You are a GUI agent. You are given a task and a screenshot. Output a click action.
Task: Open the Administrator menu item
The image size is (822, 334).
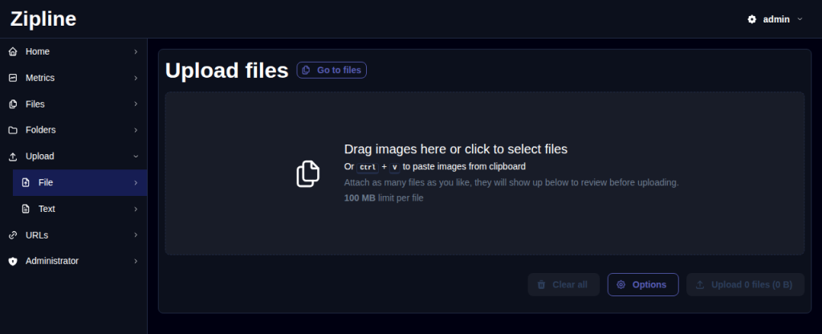pos(73,261)
